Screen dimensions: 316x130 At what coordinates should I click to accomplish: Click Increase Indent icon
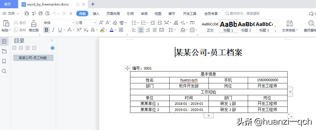(160, 23)
